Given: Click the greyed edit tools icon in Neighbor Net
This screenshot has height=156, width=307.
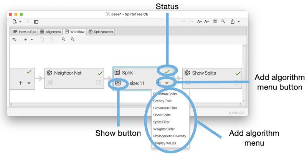Looking at the screenshot, I should point(50,83).
